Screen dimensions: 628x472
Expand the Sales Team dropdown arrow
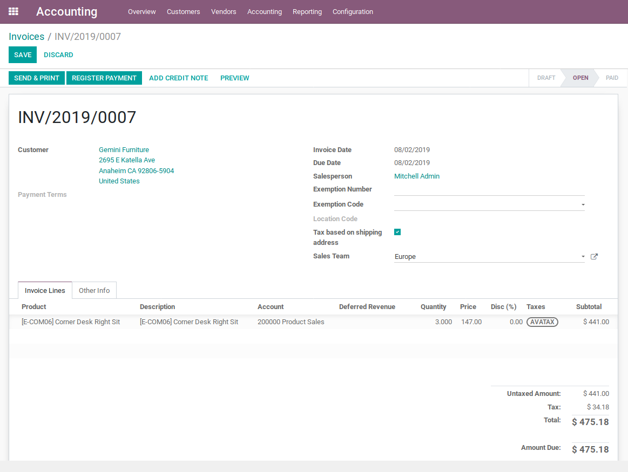pos(583,257)
